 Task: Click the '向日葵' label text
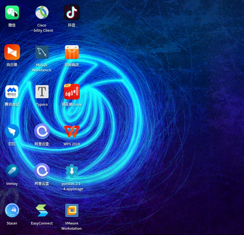point(12,65)
